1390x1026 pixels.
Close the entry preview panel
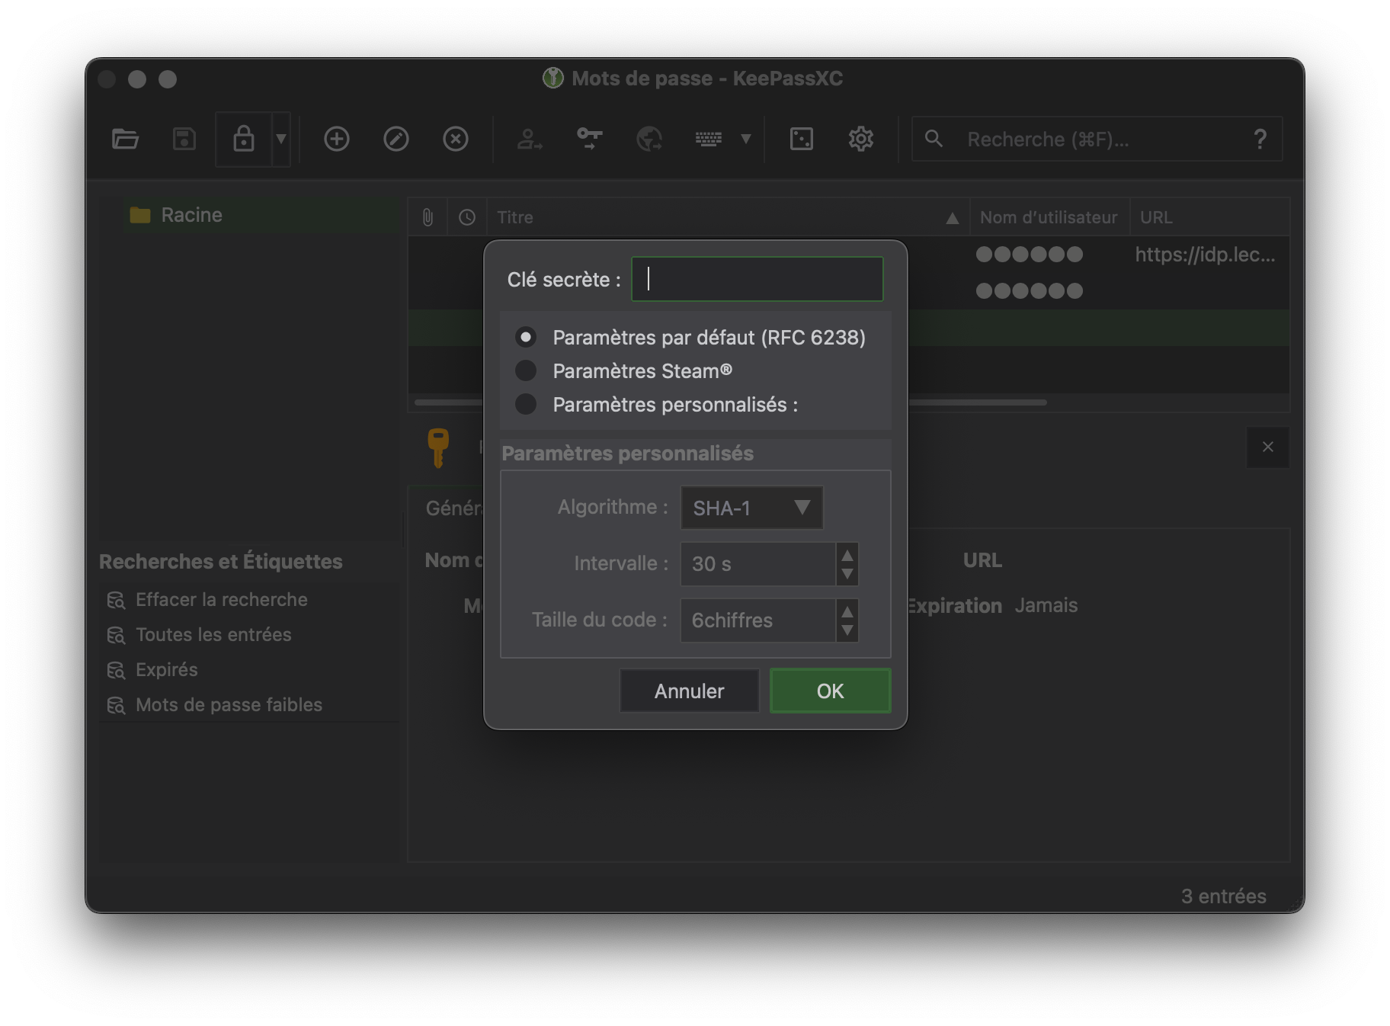pyautogui.click(x=1268, y=447)
